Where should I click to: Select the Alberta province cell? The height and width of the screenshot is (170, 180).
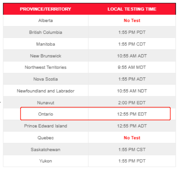[x=46, y=20]
